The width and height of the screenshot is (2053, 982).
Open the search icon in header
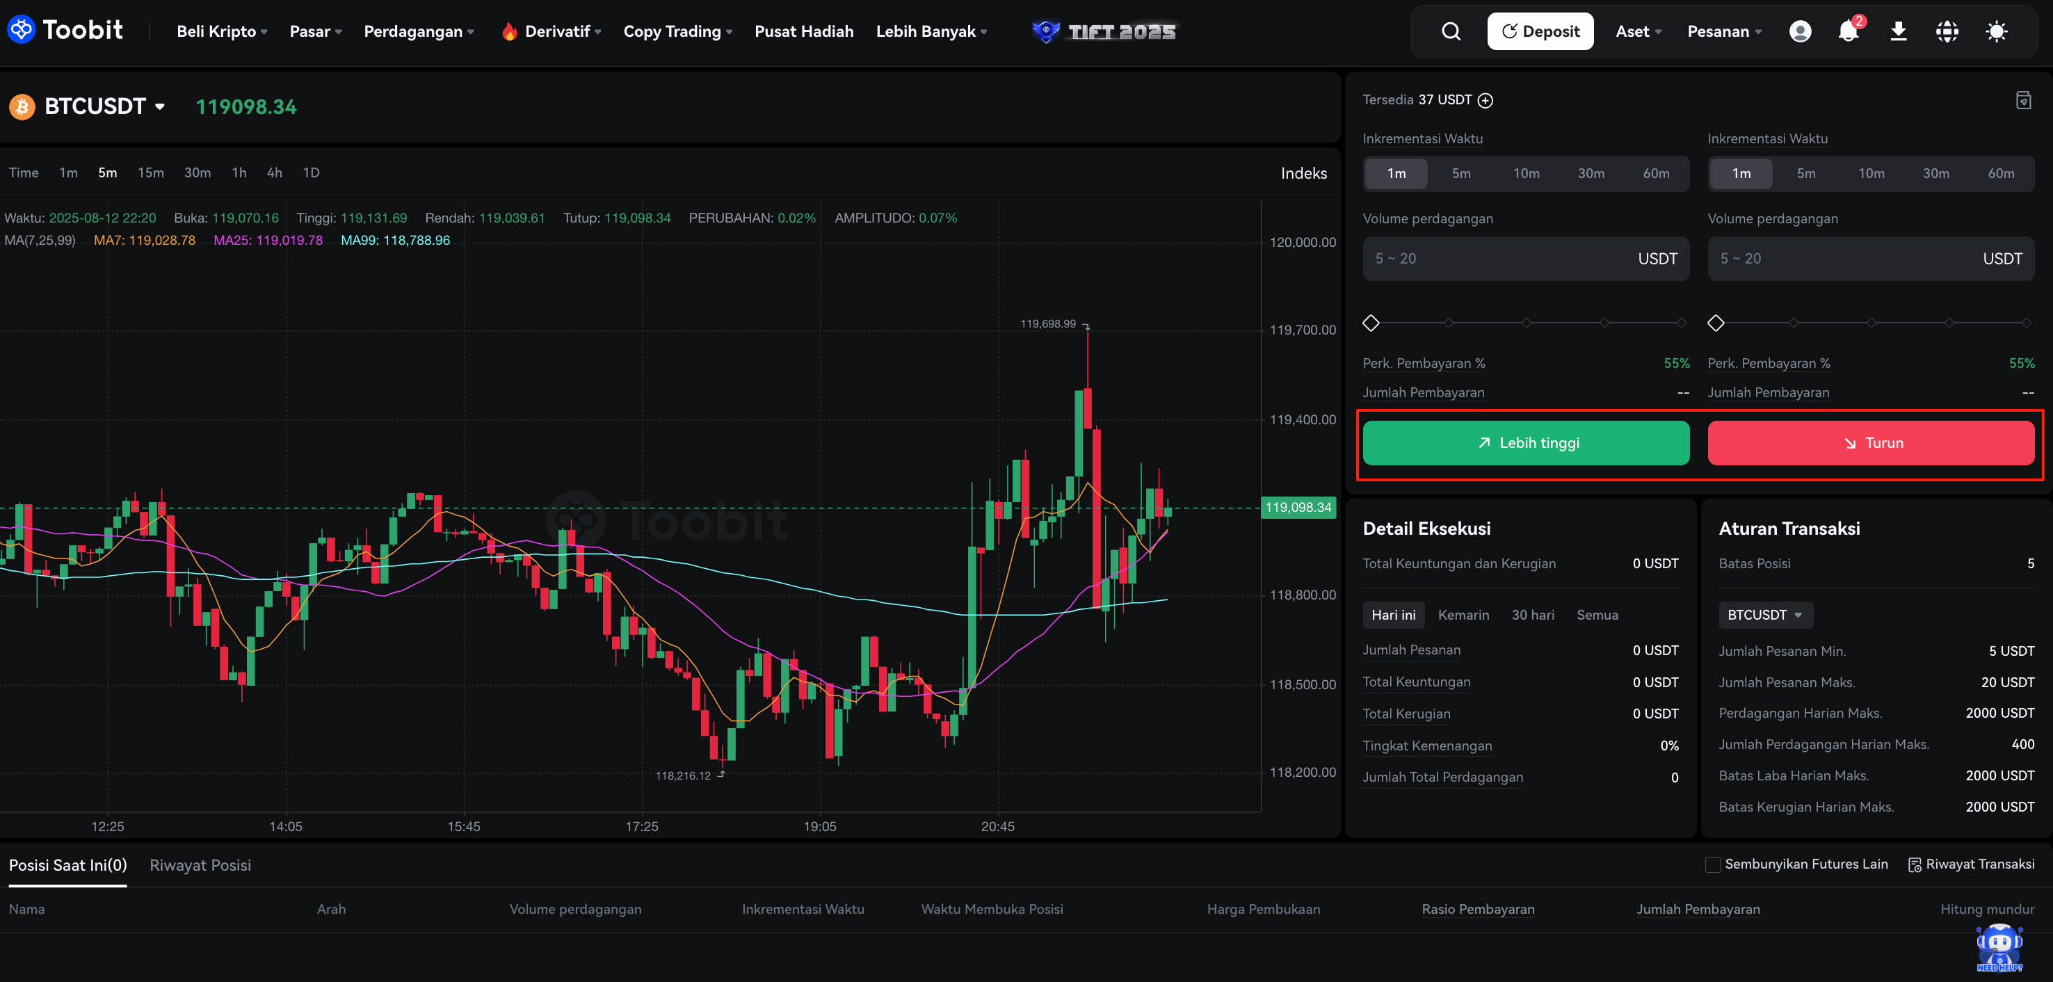tap(1451, 31)
